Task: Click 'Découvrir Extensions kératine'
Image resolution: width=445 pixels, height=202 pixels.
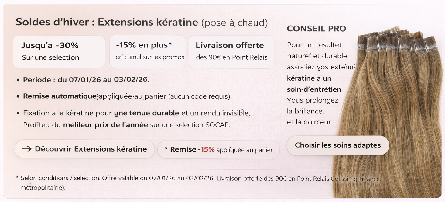Action: point(84,149)
